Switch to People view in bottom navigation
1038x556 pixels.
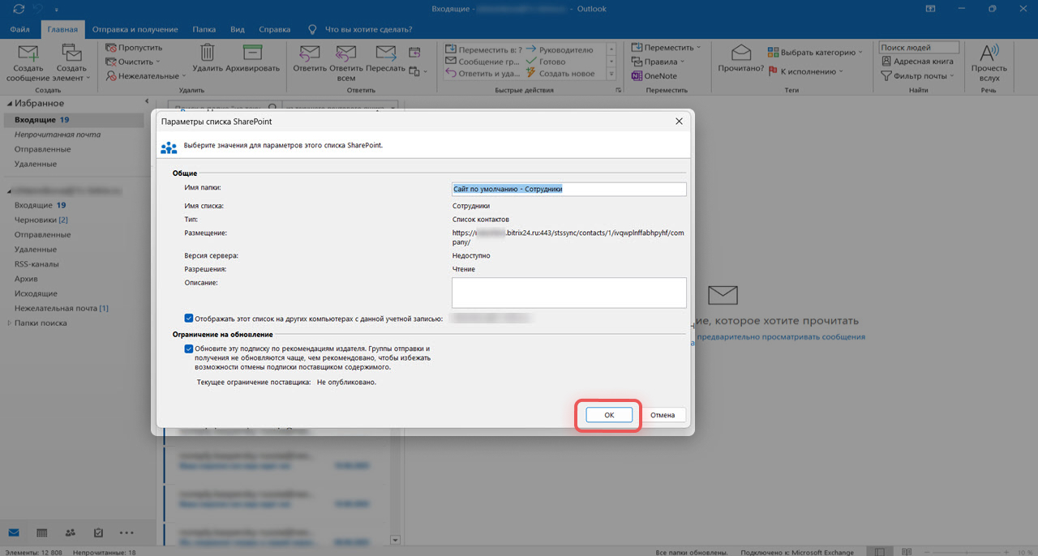pyautogui.click(x=71, y=532)
